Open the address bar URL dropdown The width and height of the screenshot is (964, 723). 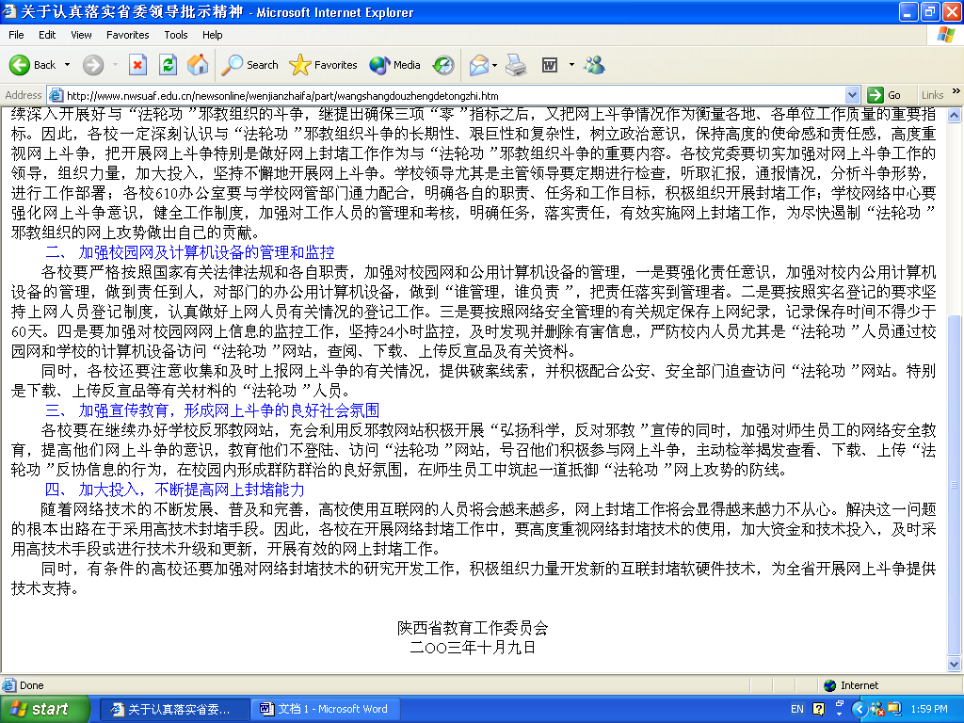coord(852,95)
